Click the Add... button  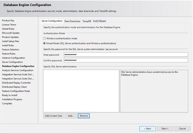[71, 116]
